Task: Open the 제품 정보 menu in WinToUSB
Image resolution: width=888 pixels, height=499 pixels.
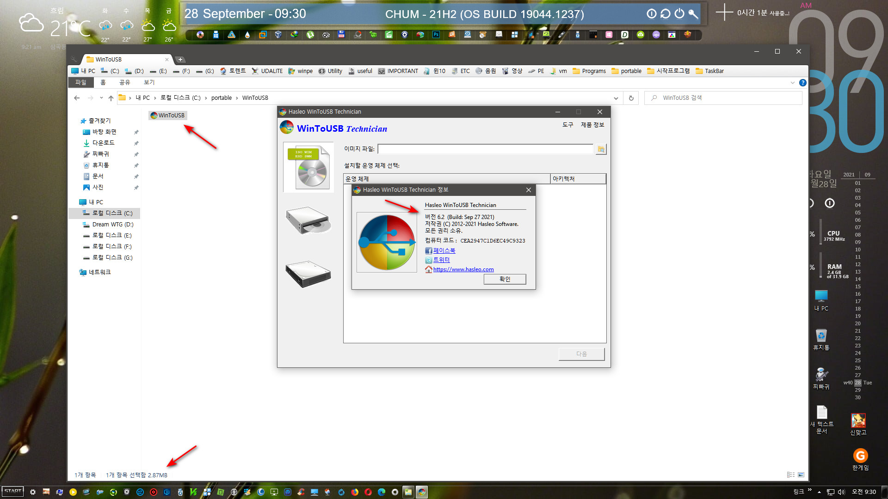Action: point(592,125)
